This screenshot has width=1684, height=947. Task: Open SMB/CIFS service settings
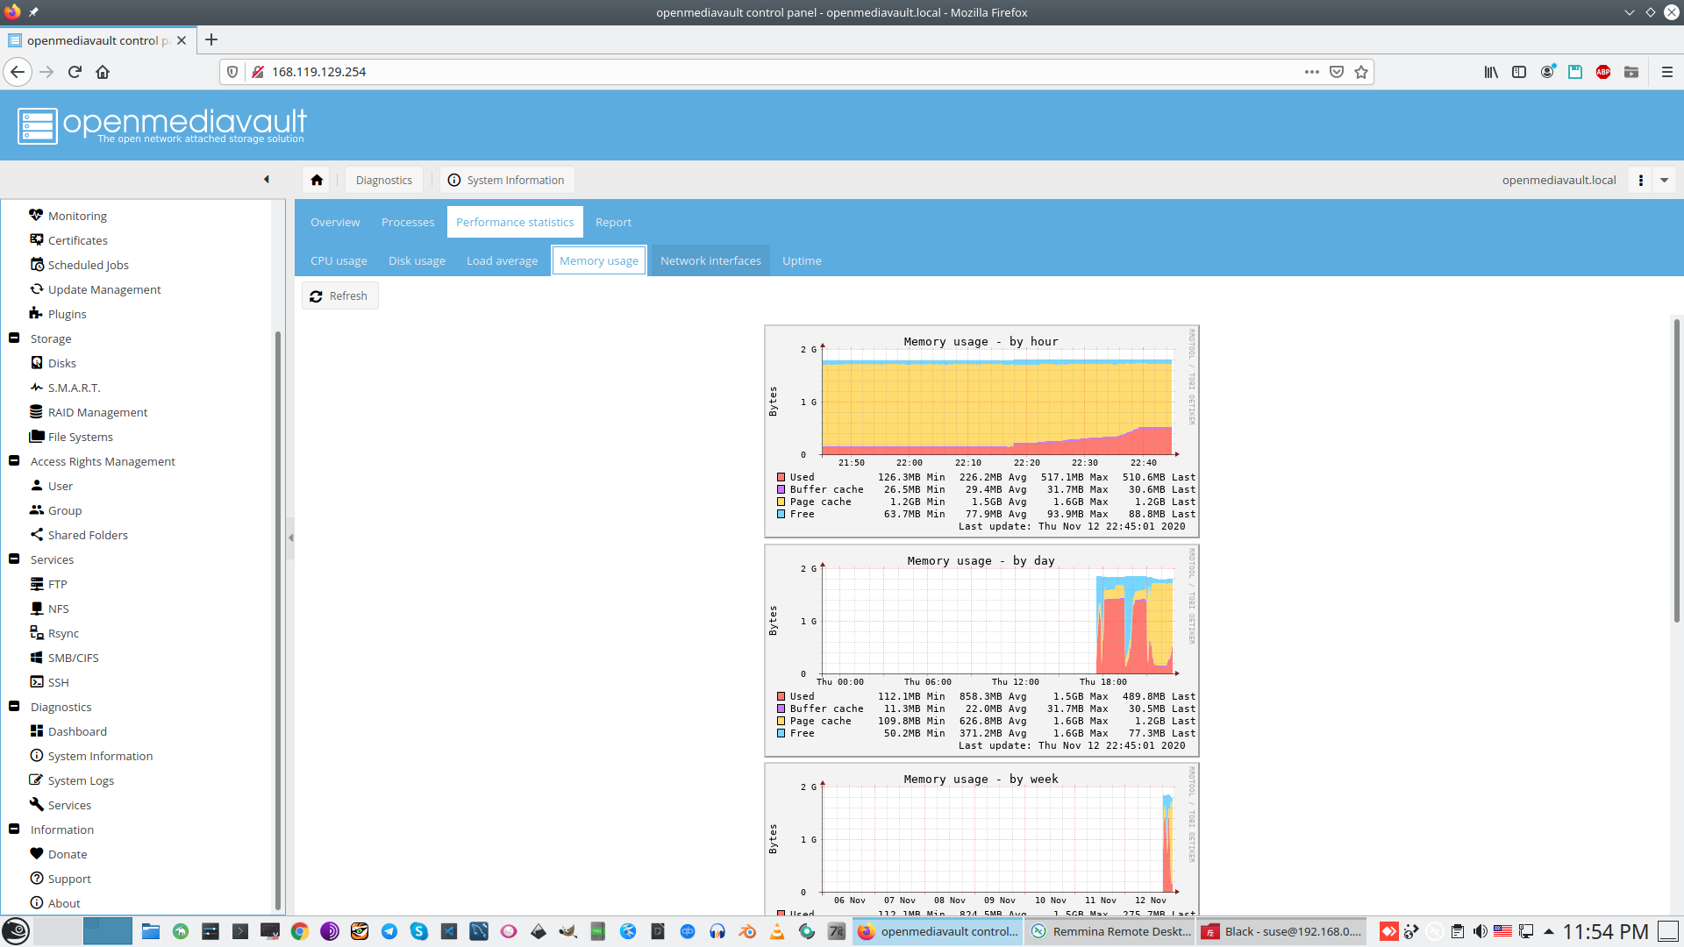click(73, 658)
